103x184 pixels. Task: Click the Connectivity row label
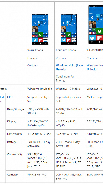click(15, 154)
